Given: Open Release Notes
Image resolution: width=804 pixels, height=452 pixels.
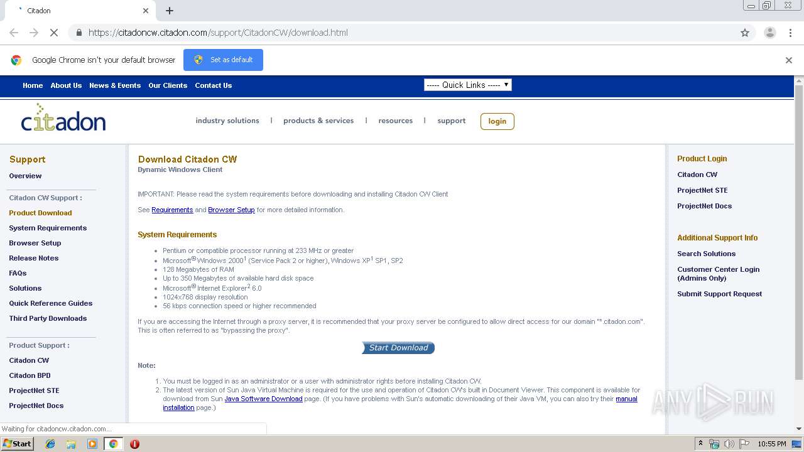Looking at the screenshot, I should pyautogui.click(x=34, y=258).
